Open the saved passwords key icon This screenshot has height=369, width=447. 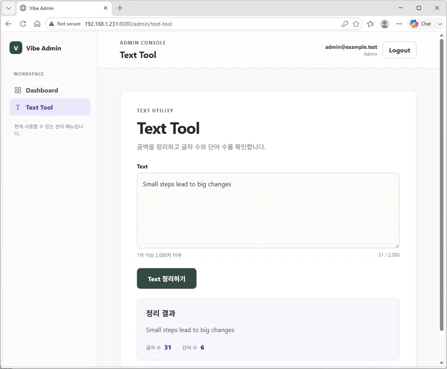[x=345, y=24]
